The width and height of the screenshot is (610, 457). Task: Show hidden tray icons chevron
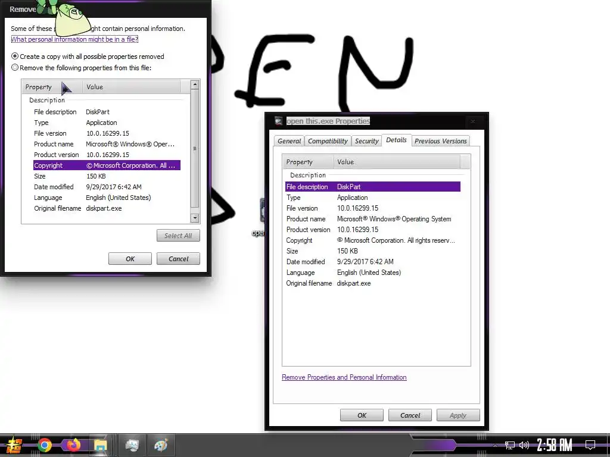495,445
